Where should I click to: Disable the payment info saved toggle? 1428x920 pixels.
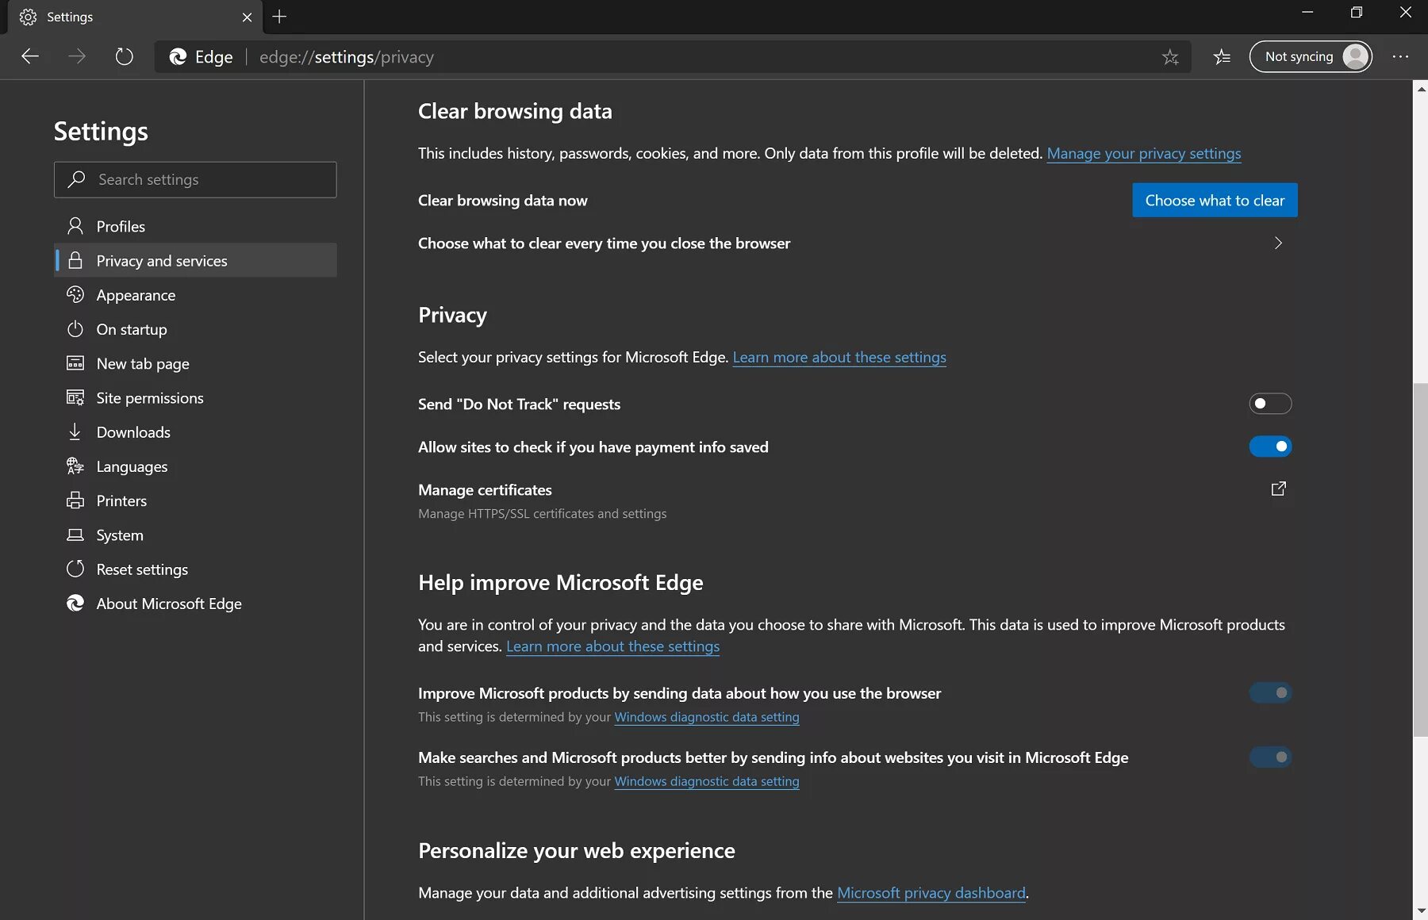[x=1270, y=446]
